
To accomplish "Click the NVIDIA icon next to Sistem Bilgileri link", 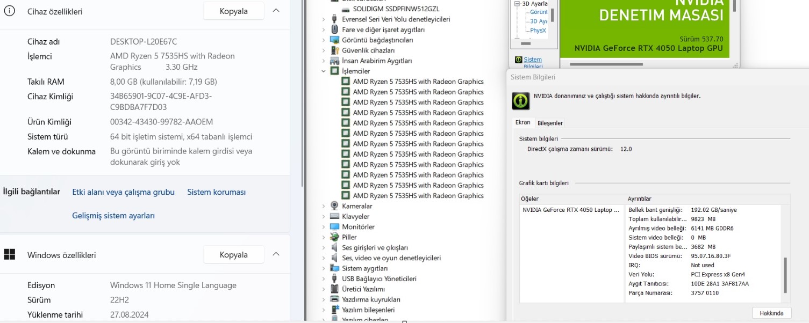I will 519,60.
